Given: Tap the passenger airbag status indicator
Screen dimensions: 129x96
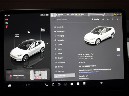Looking at the screenshot, I should point(118,14).
